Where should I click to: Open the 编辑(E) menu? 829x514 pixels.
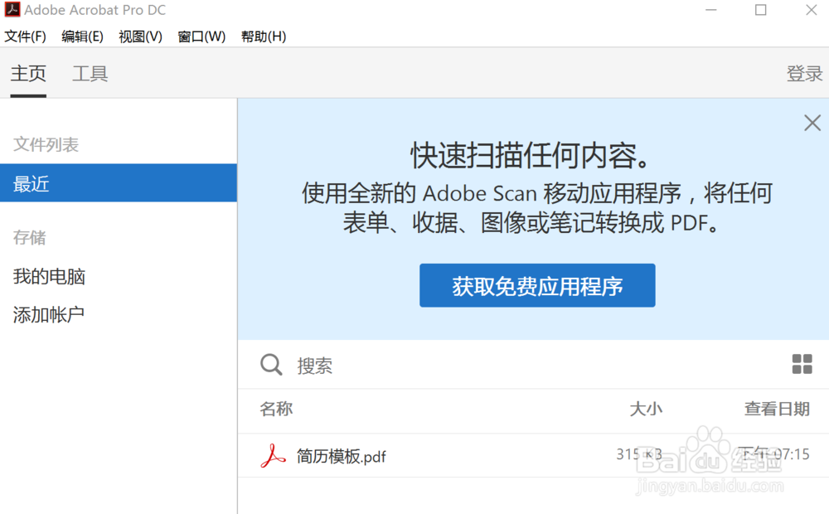click(x=82, y=36)
